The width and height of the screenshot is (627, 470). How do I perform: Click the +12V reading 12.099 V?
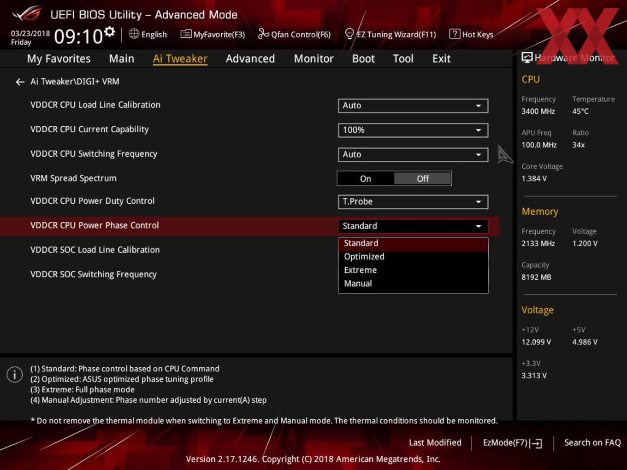pyautogui.click(x=536, y=342)
